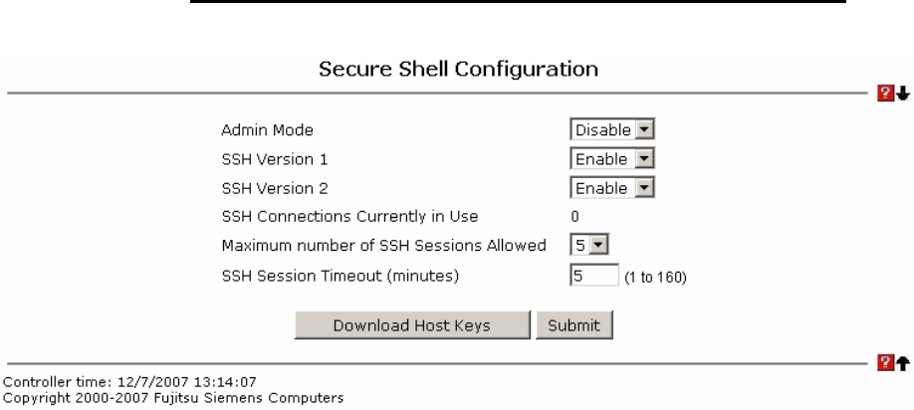
Task: Click the Secure Shell Configuration heading
Action: tap(456, 70)
